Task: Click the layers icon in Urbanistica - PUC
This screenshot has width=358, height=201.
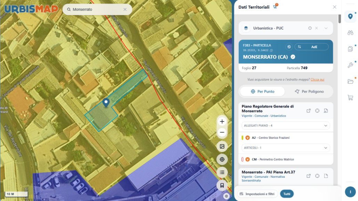Action: pyautogui.click(x=246, y=28)
